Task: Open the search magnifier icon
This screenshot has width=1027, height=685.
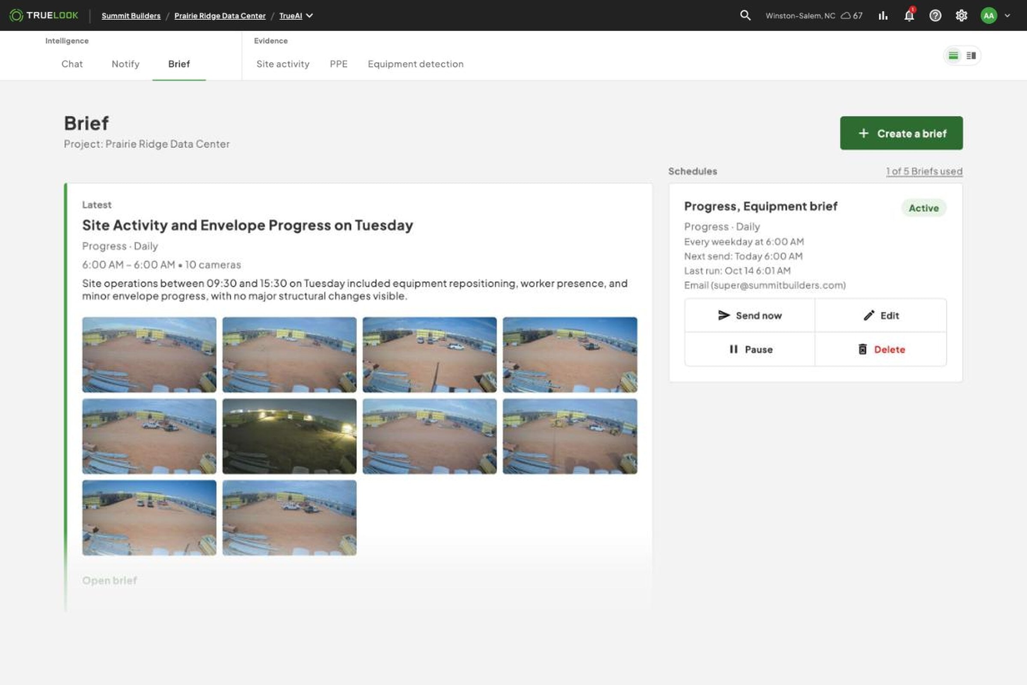Action: (x=745, y=16)
